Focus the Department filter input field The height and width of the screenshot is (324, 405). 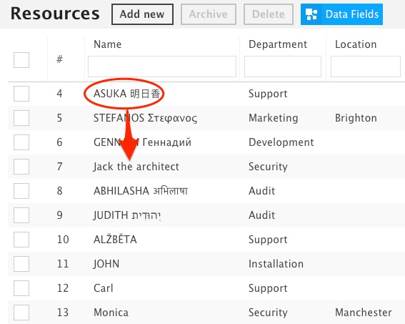click(x=283, y=67)
